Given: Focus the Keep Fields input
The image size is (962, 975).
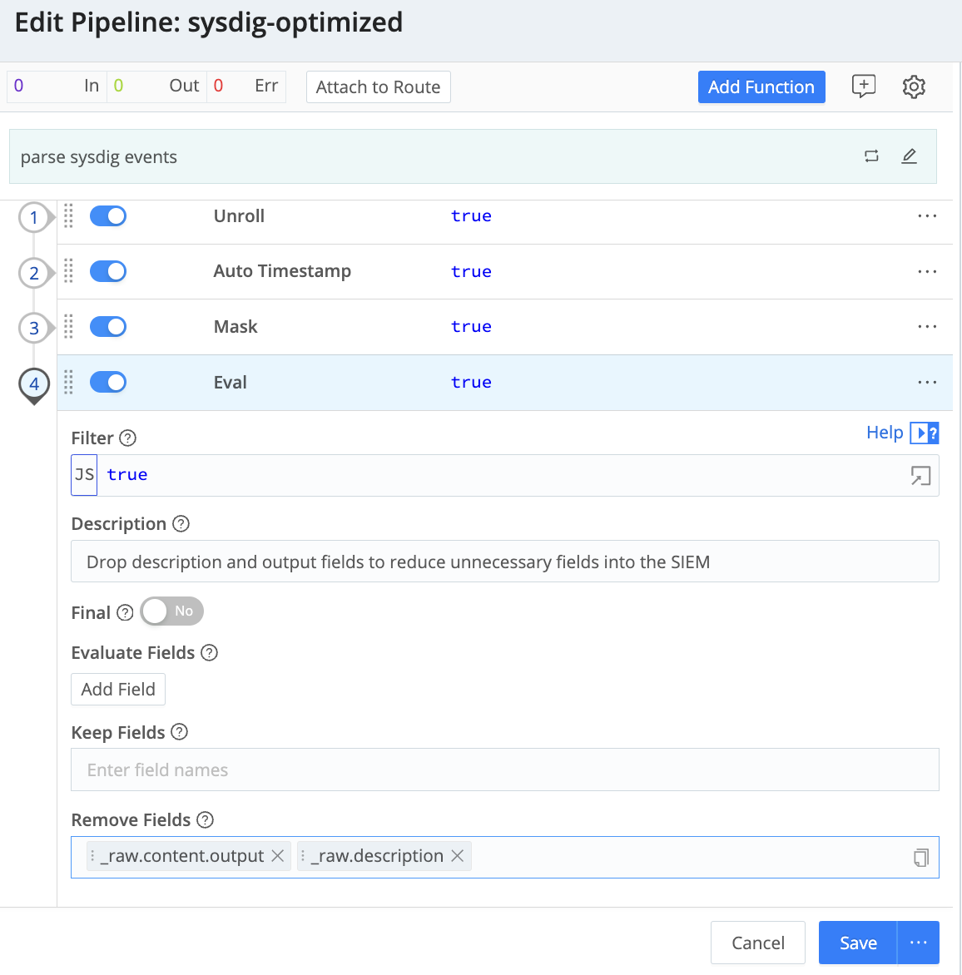Looking at the screenshot, I should [505, 770].
